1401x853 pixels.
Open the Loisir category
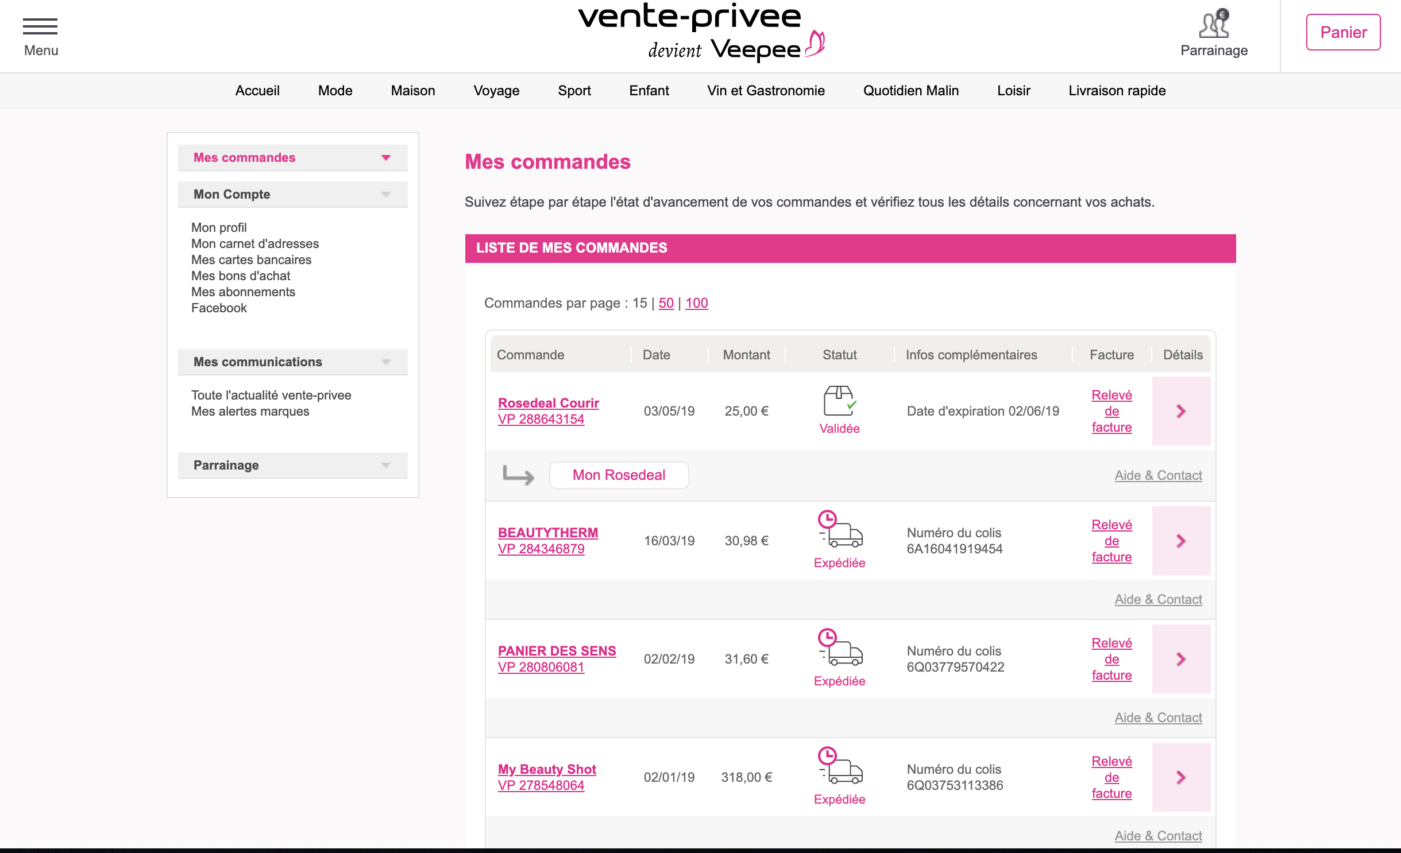tap(1014, 91)
